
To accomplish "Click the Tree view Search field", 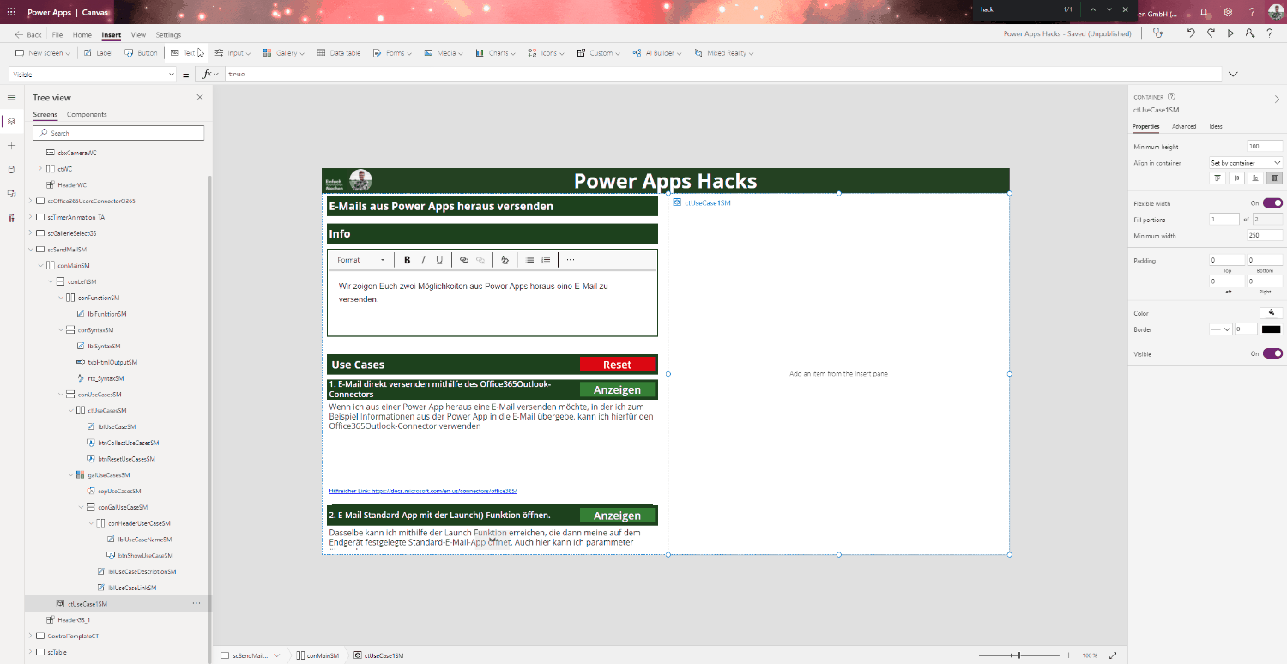I will point(118,133).
